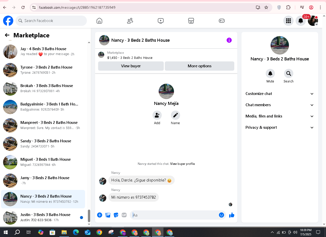Choose a sticker icon
This screenshot has height=237, width=326.
coord(116,215)
